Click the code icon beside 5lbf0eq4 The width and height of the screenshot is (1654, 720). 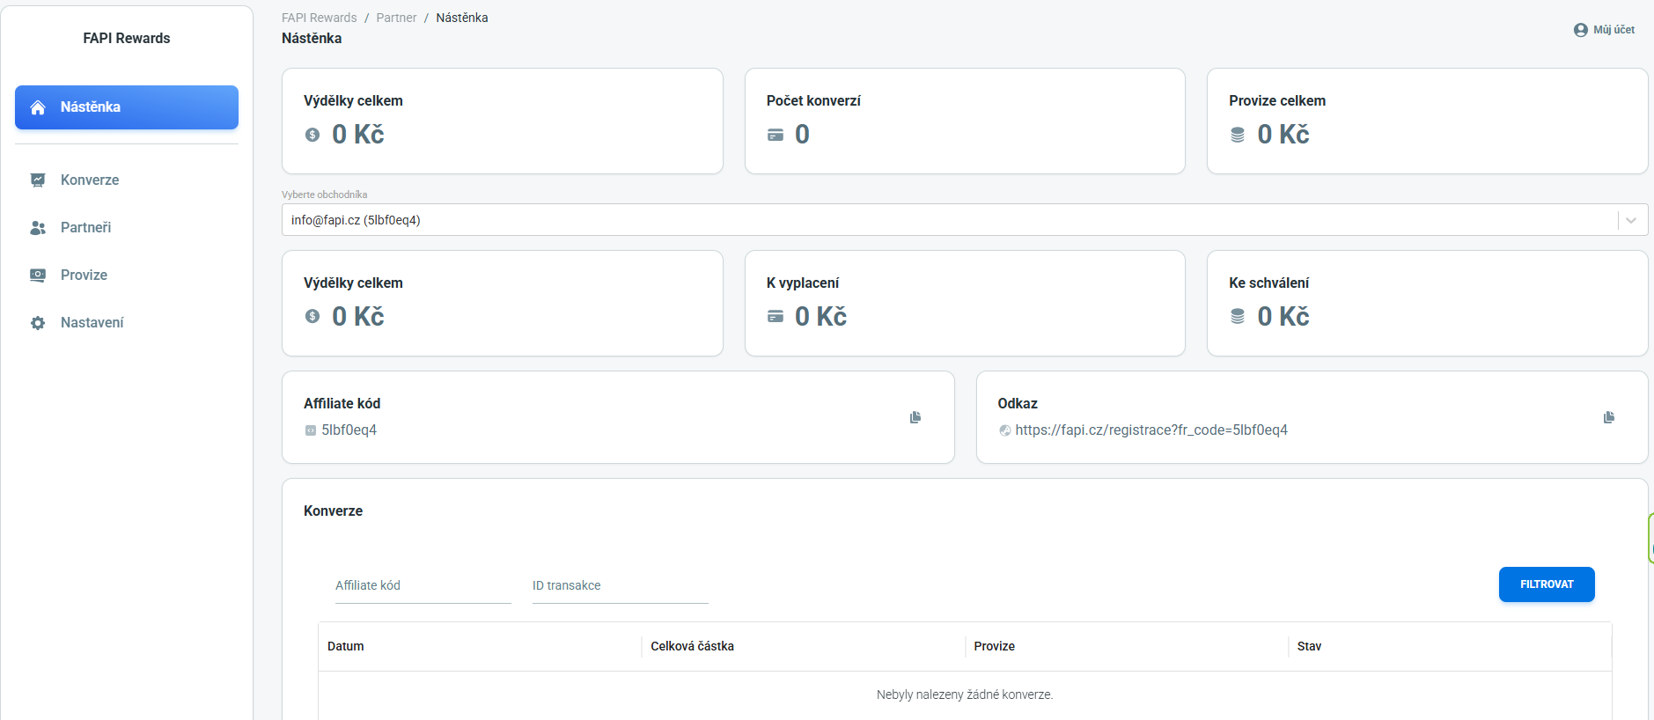coord(311,430)
